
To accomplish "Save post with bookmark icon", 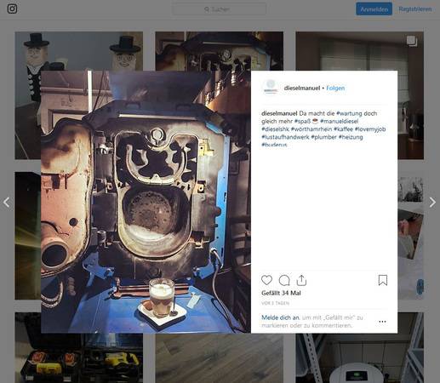I will pyautogui.click(x=383, y=280).
